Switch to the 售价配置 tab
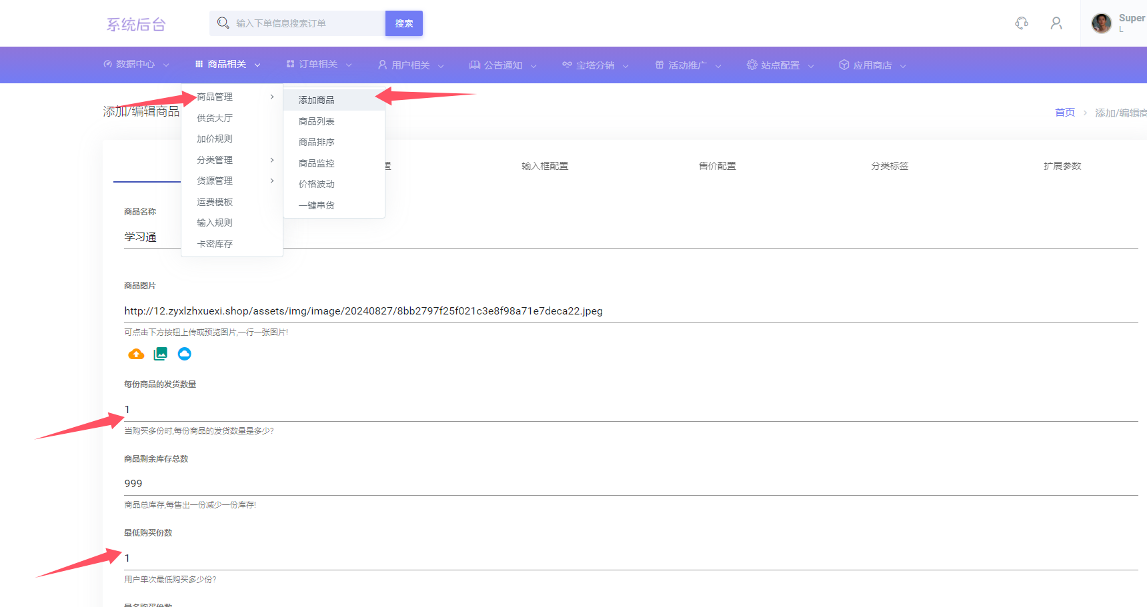Viewport: 1147px width, 607px height. pos(717,166)
